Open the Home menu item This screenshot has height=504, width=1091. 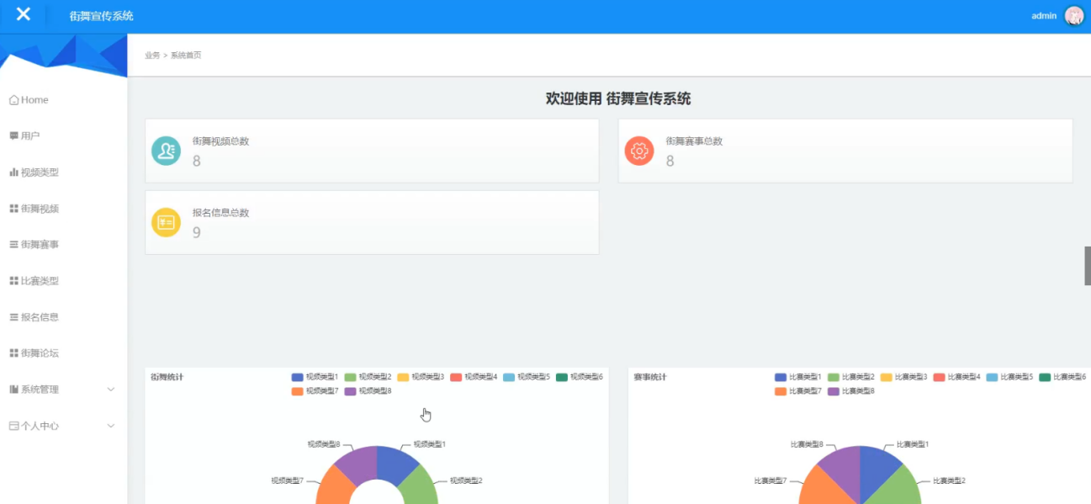64,100
